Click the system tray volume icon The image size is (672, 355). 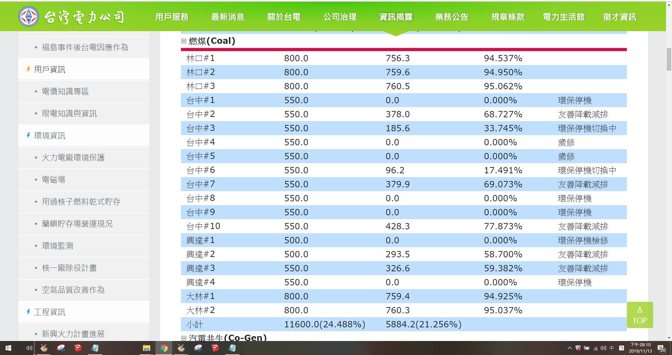tap(603, 348)
